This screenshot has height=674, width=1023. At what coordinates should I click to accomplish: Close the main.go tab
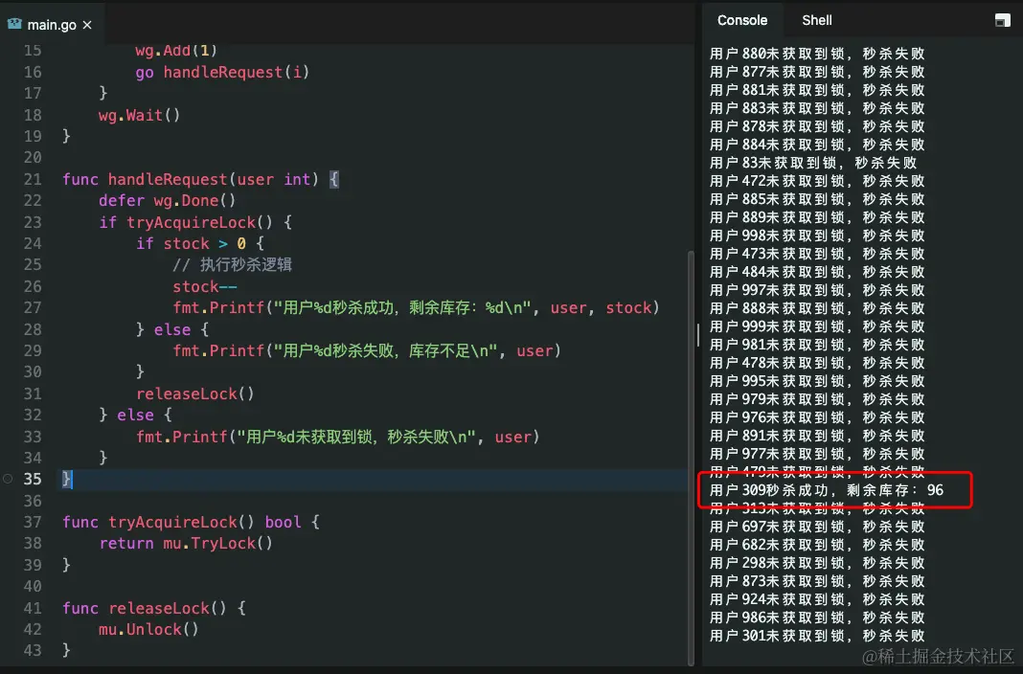coord(87,25)
